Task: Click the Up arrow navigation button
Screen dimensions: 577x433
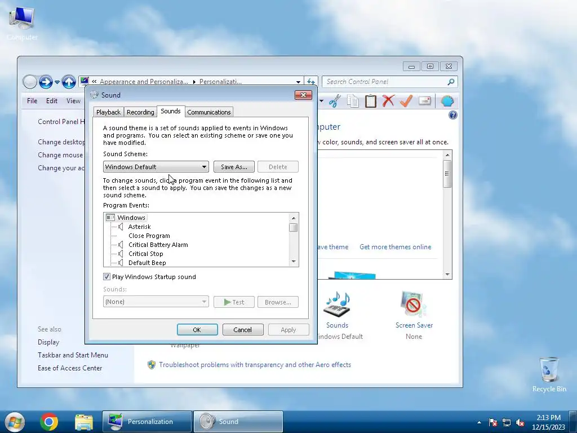Action: [69, 82]
